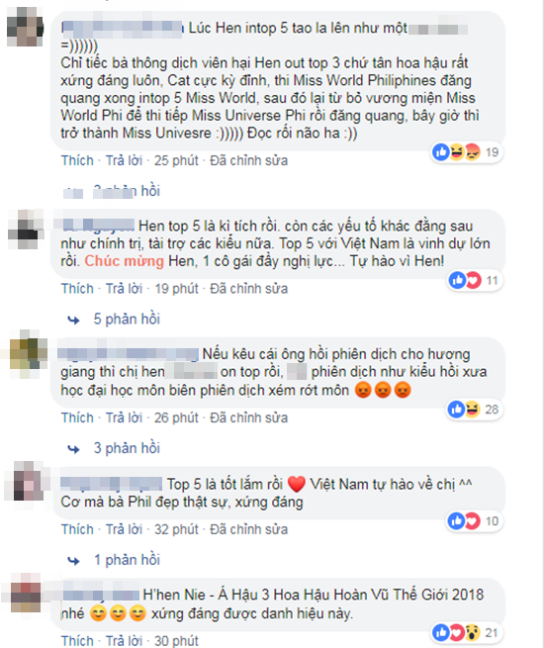Click the angry reaction icon on the first comment
Viewport: 544px width, 648px height.
click(473, 152)
